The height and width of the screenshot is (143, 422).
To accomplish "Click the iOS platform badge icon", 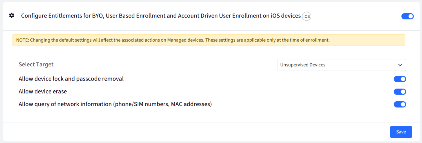I will click(306, 16).
